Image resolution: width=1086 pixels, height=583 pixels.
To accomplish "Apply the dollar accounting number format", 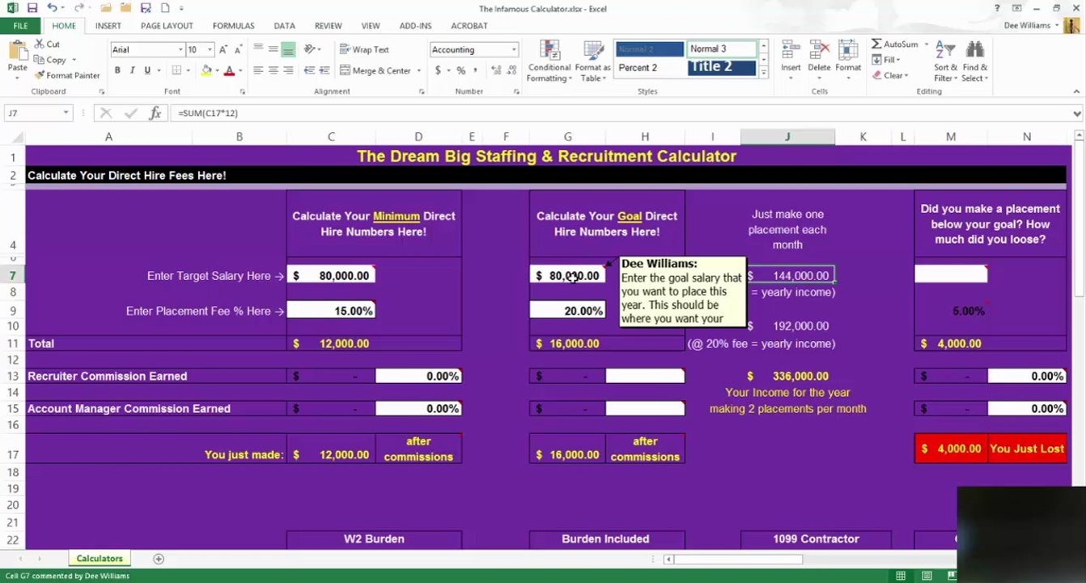I will 438,70.
